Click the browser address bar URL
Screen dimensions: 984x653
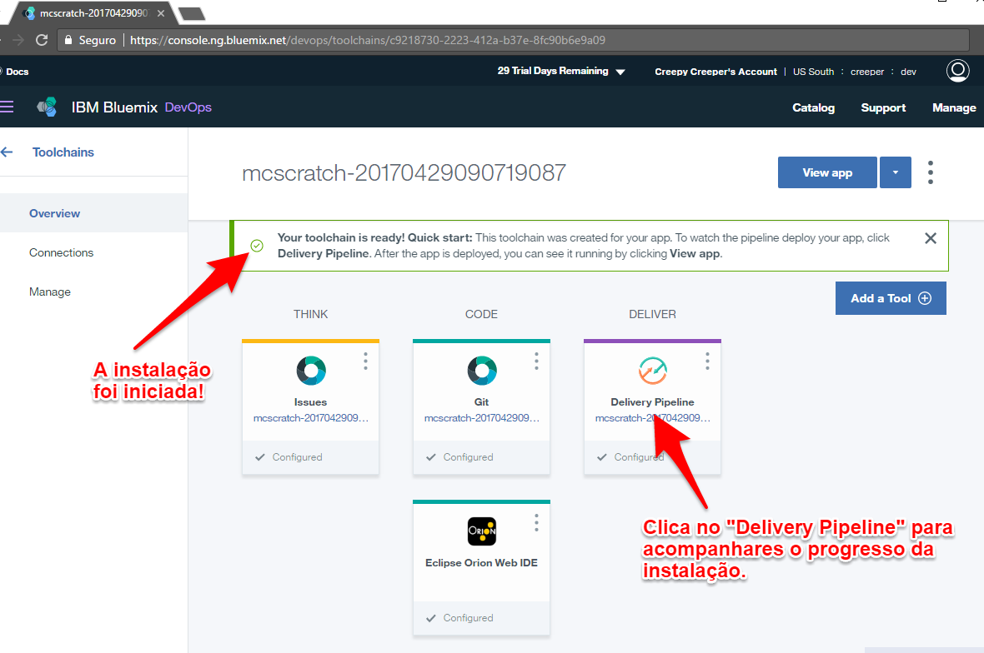tap(368, 40)
